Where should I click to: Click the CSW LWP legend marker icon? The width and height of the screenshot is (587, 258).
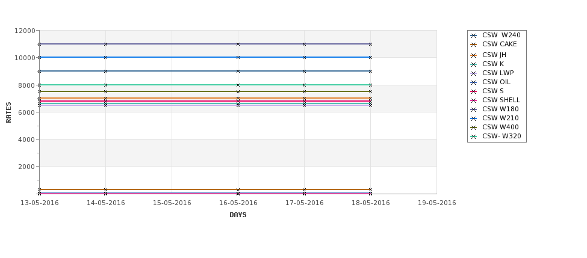coord(474,73)
